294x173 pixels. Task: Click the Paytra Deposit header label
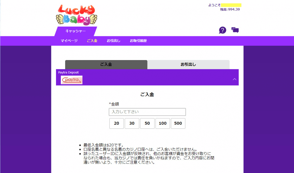pos(68,72)
